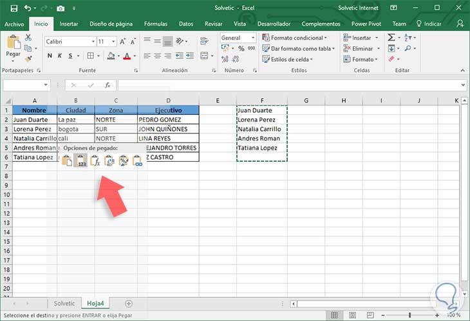This screenshot has height=321, width=470.
Task: Decrease font size with the small A icon
Action: click(133, 42)
